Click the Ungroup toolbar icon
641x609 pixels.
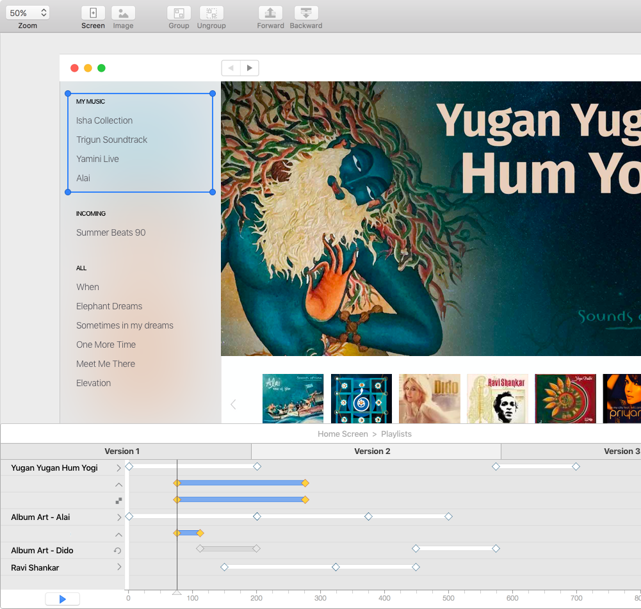(x=211, y=13)
